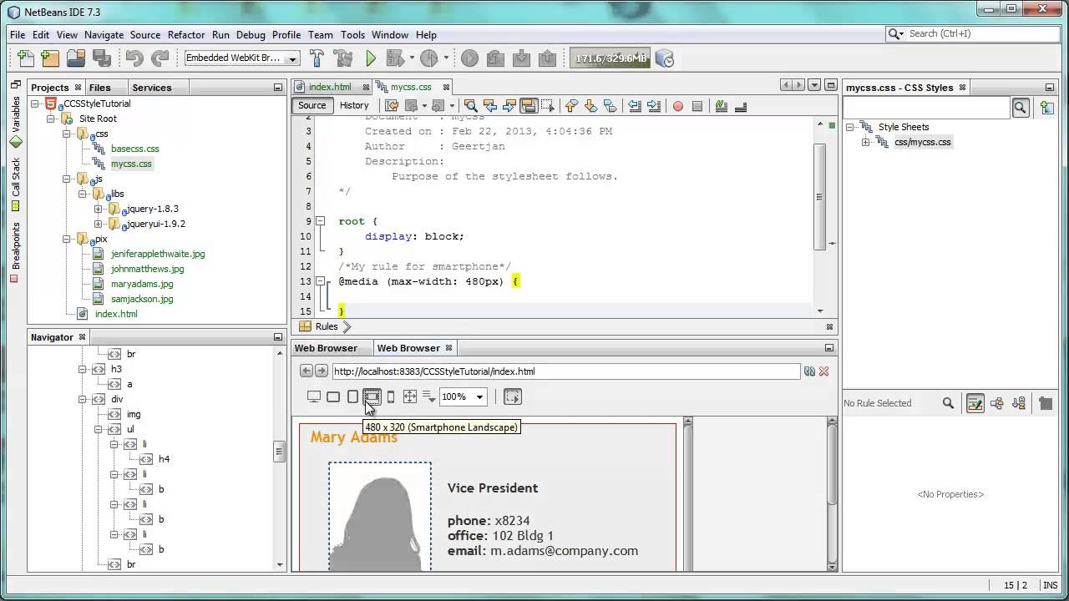
Task: Run the project with green play icon
Action: pos(372,58)
